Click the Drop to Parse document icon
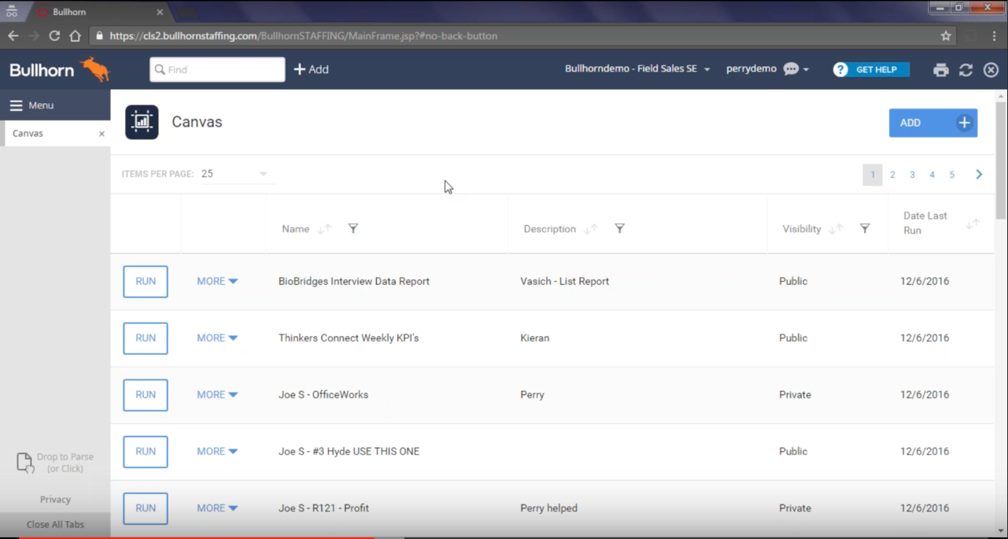1008x539 pixels. point(25,463)
